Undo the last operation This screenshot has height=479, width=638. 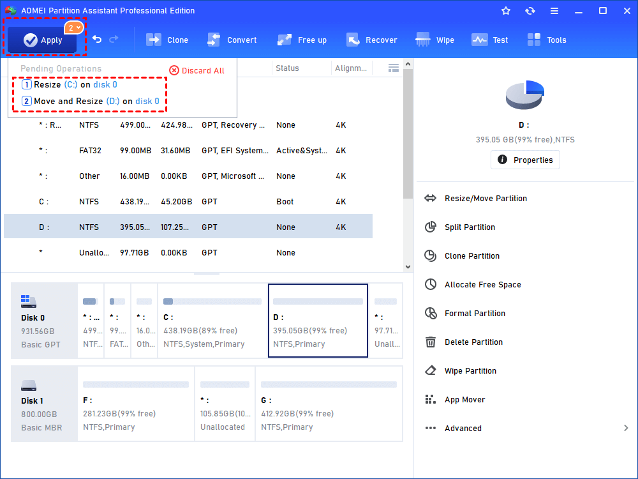click(97, 39)
